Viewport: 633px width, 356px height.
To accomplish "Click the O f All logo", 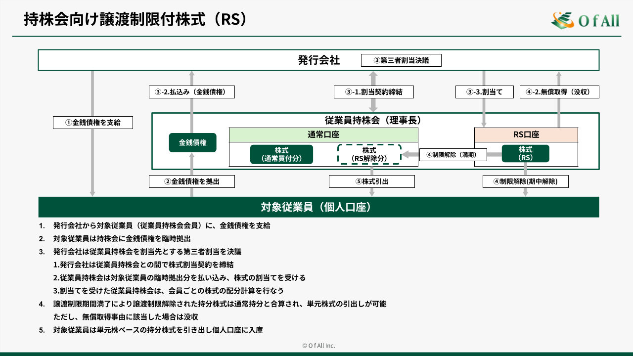I will tap(585, 20).
